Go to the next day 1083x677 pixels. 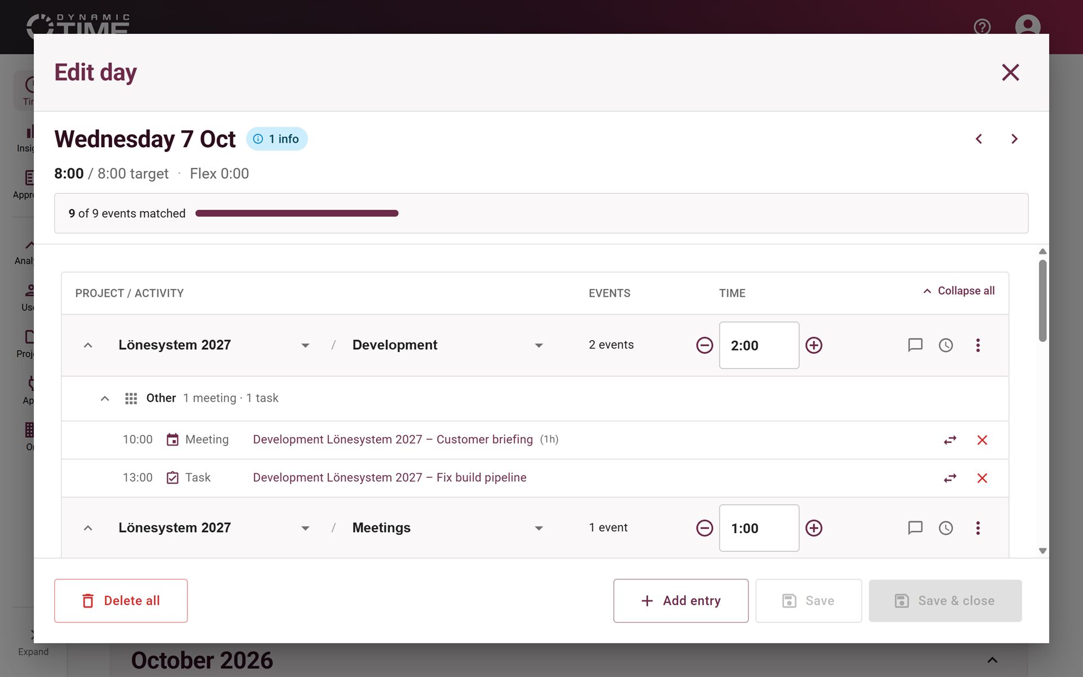tap(1014, 139)
